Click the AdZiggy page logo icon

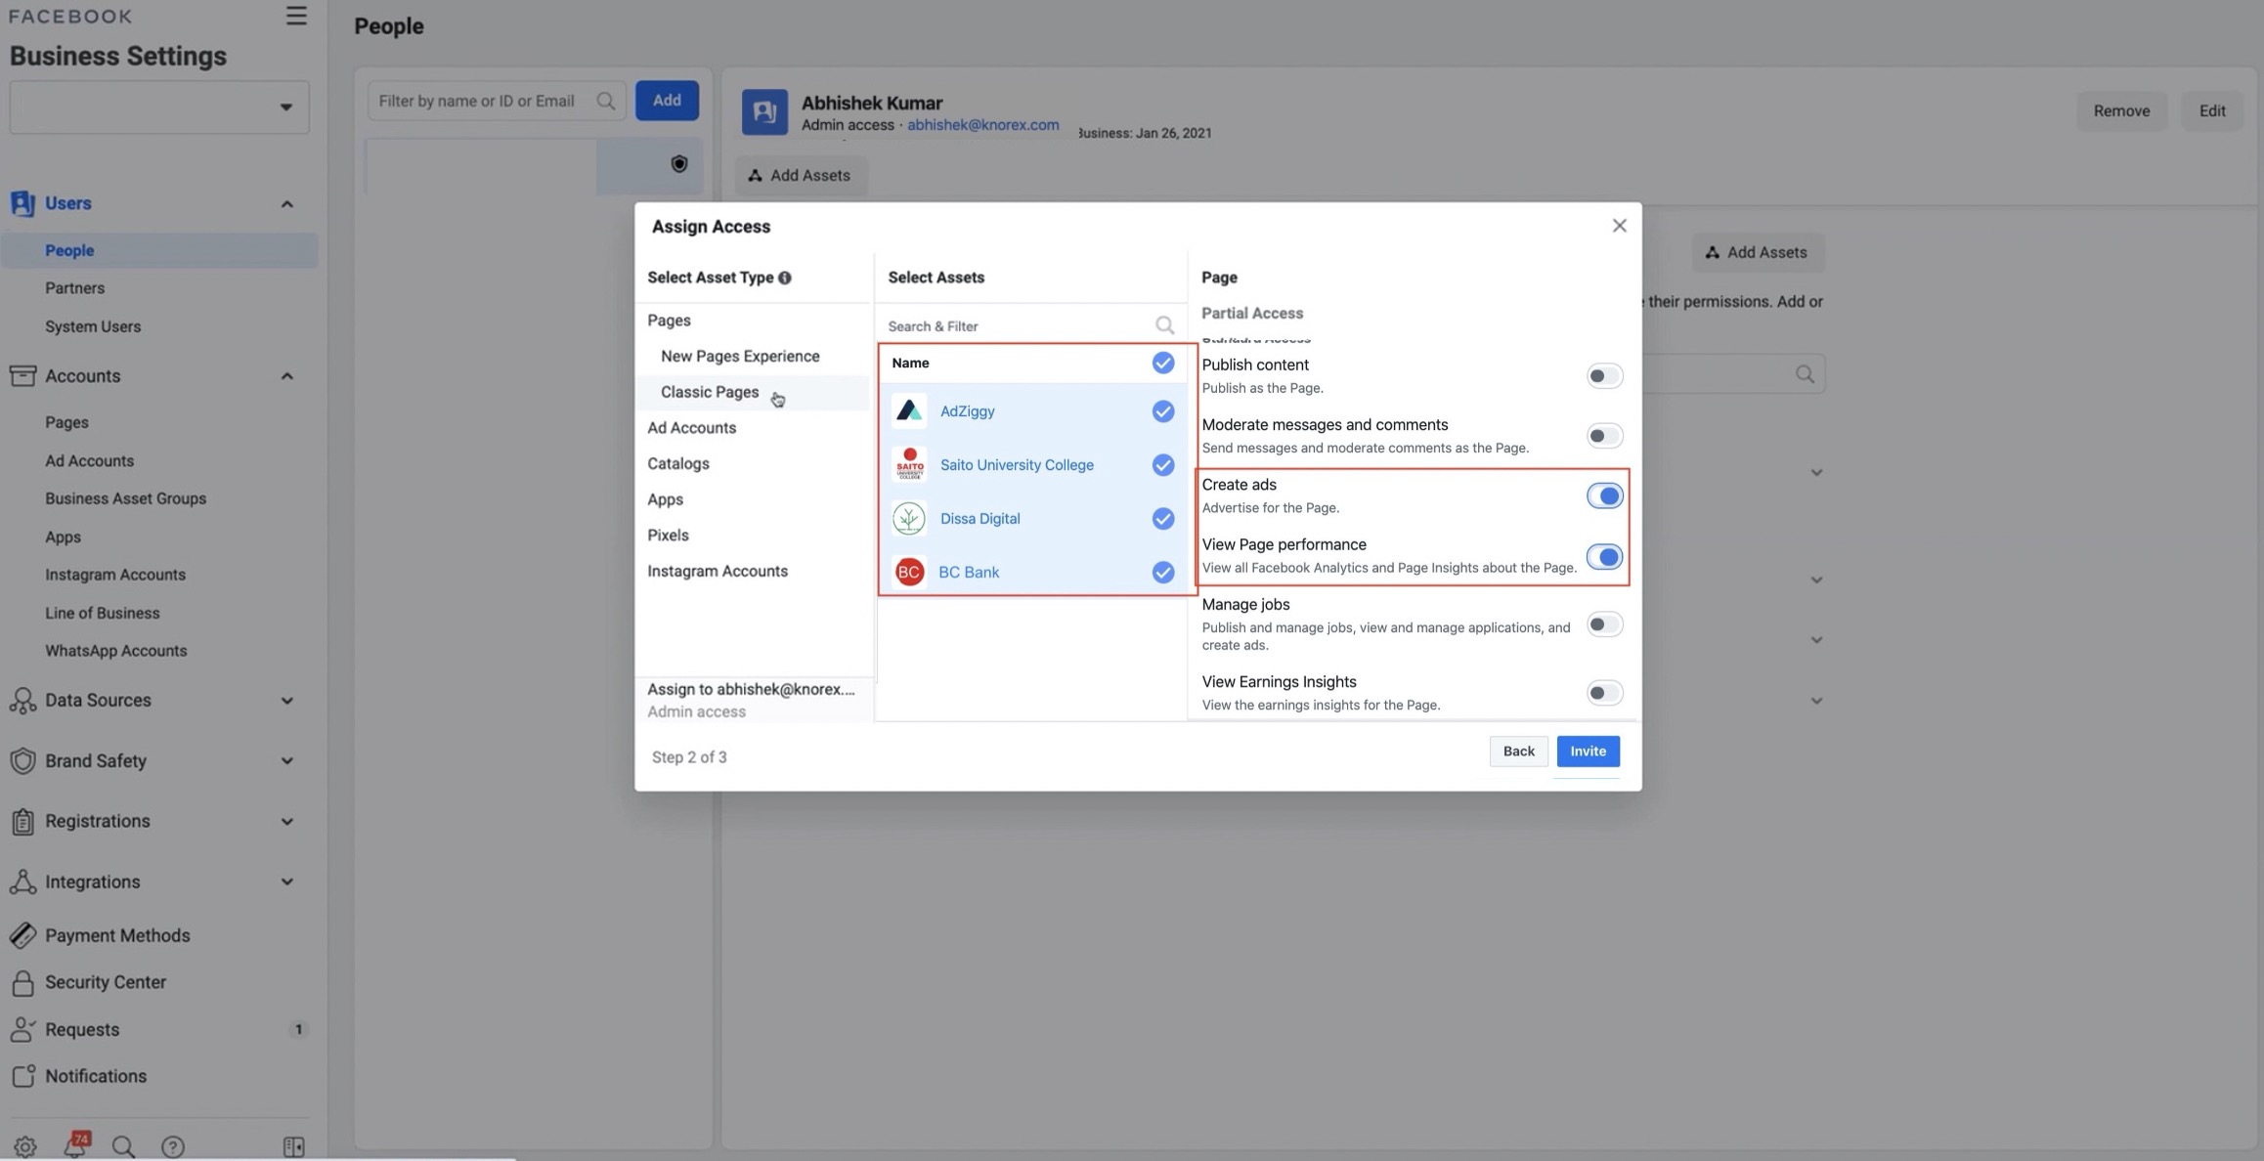pos(909,411)
